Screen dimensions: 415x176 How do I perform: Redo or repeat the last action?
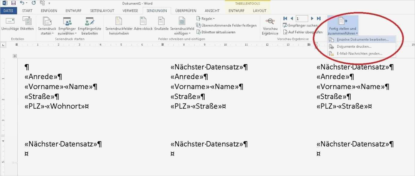33,3
